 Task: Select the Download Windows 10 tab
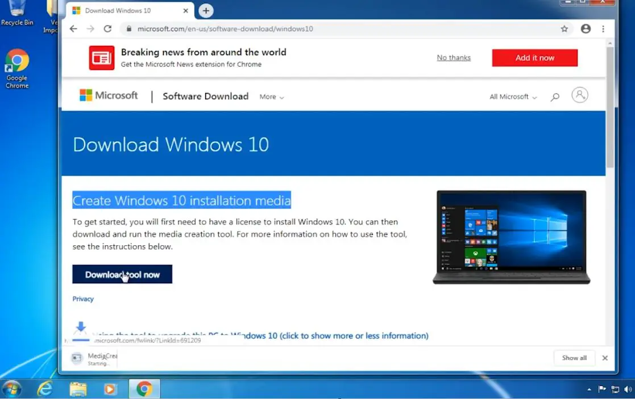(x=125, y=11)
